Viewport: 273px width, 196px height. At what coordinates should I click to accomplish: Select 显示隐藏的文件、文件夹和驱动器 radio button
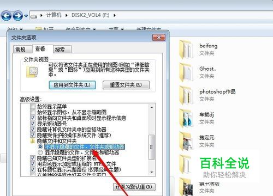[x=40, y=152]
